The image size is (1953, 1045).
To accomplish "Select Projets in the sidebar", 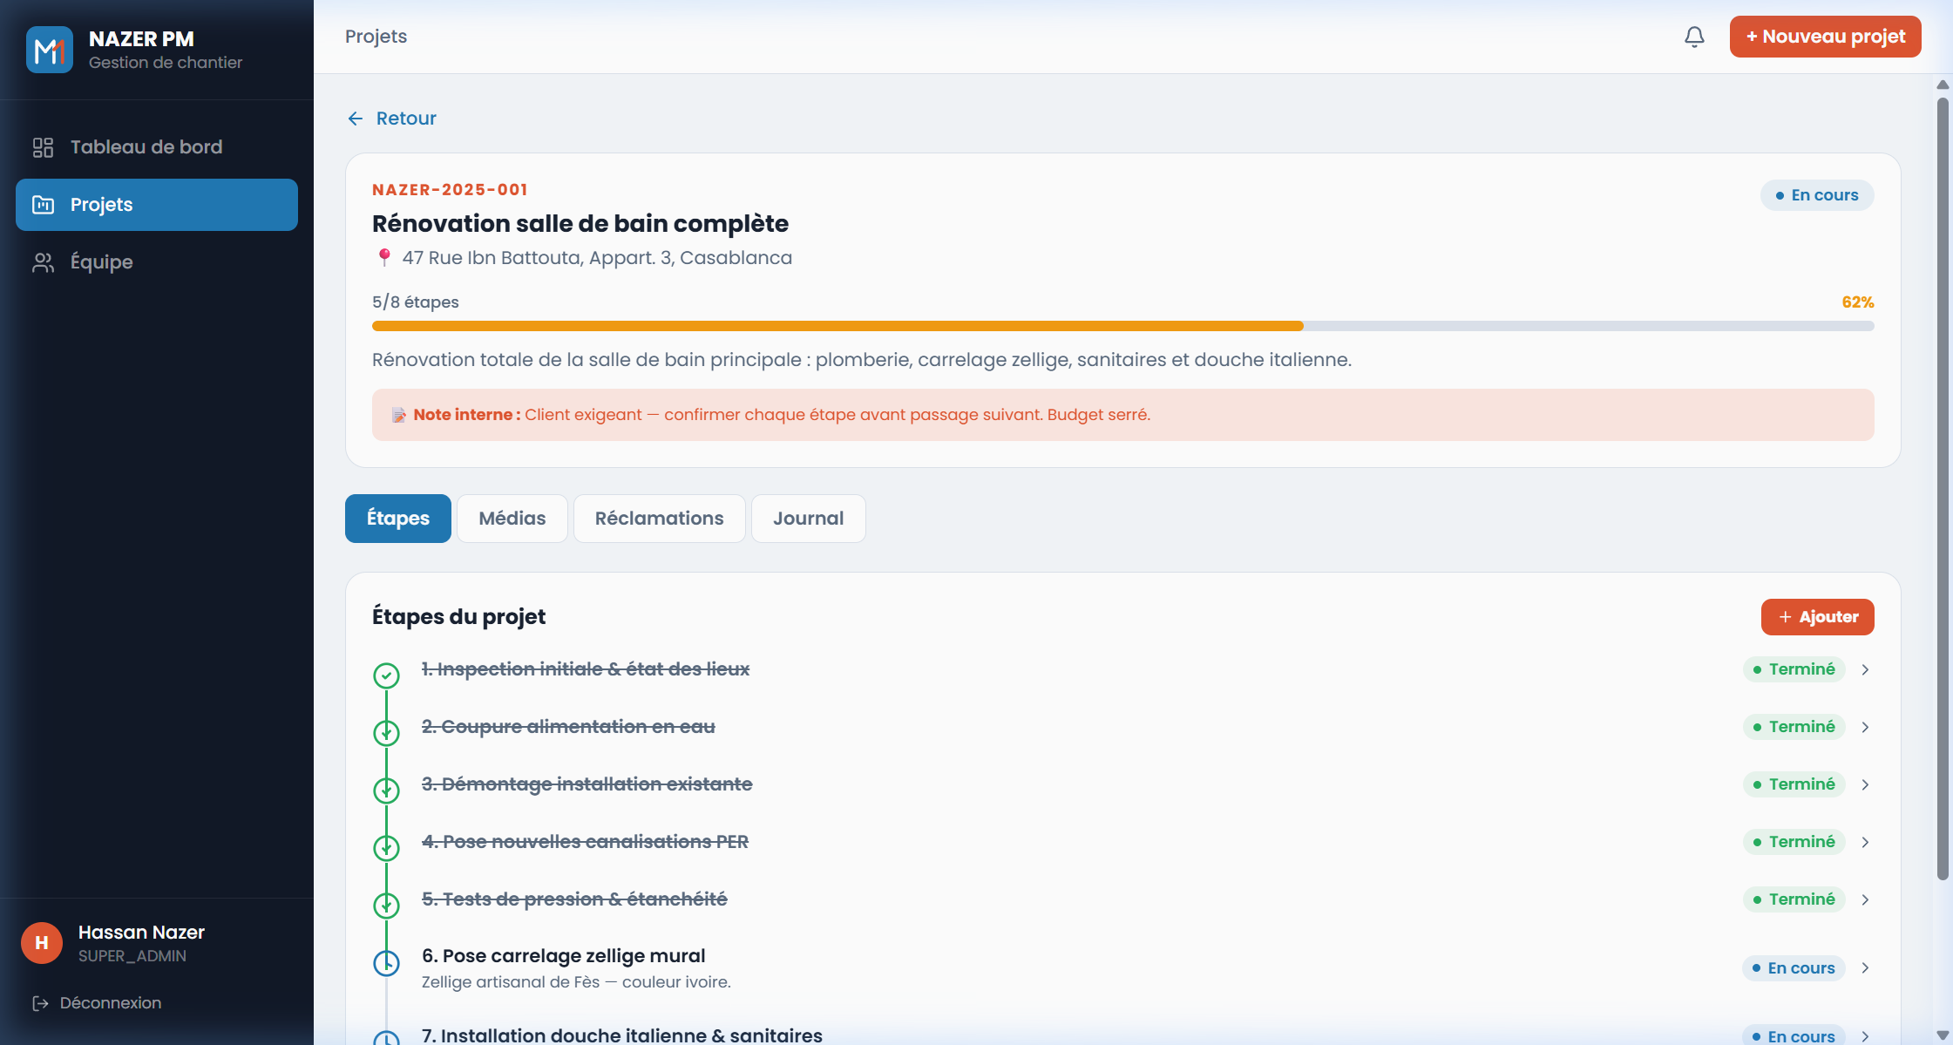I will click(x=157, y=205).
